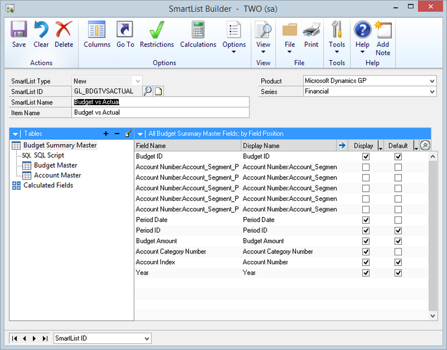The height and width of the screenshot is (350, 447).
Task: Click the File folder icon
Action: (290, 30)
